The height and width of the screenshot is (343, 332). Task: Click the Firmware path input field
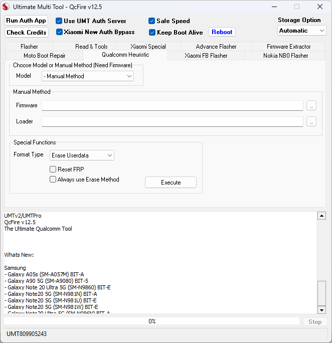click(x=173, y=105)
